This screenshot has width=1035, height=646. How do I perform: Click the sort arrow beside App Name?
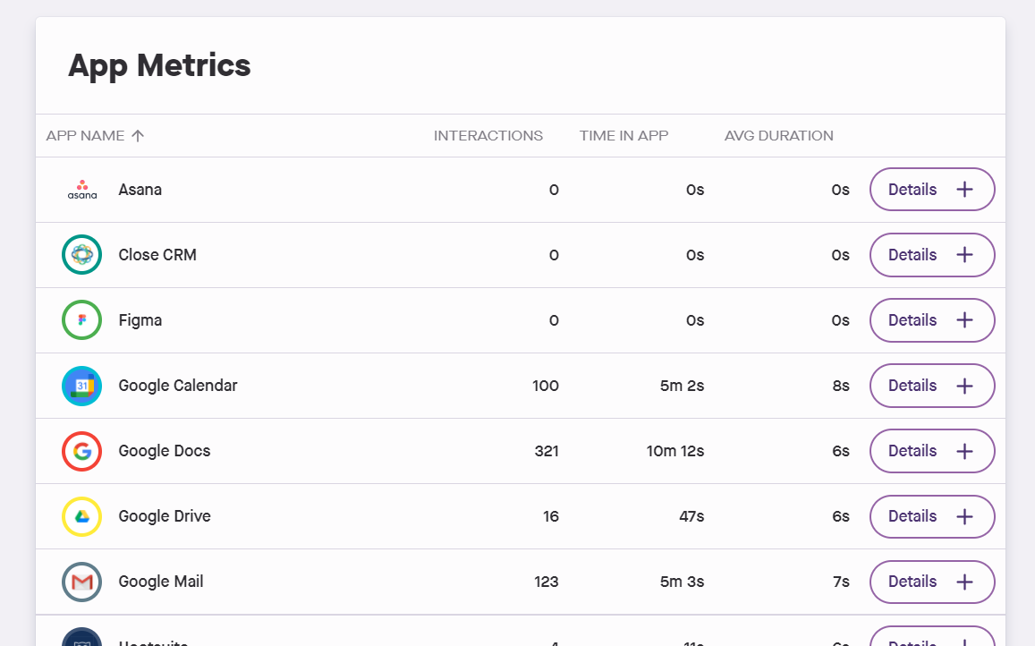(138, 136)
